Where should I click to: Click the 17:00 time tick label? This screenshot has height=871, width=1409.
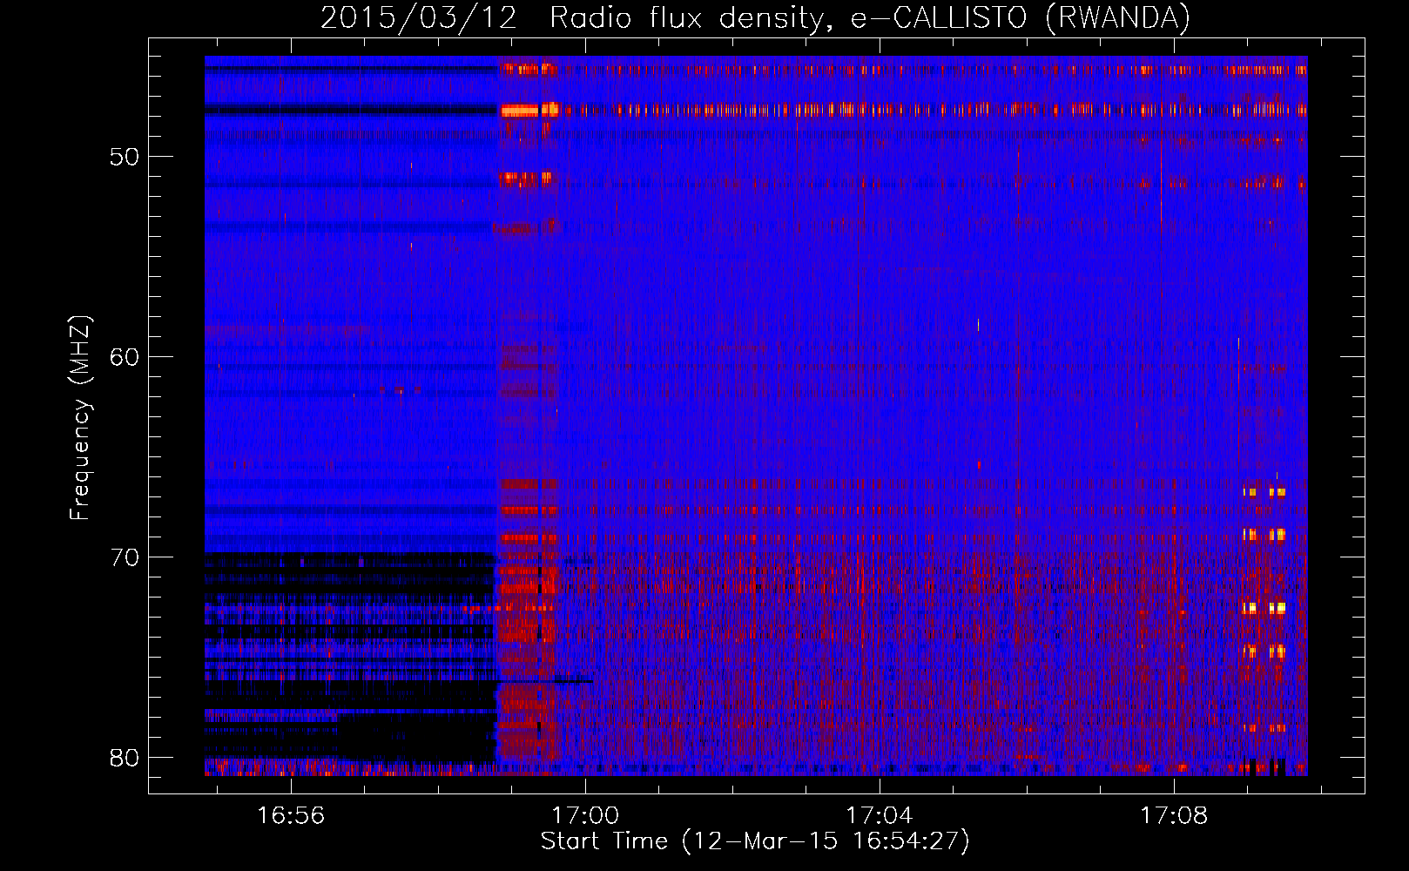click(585, 815)
